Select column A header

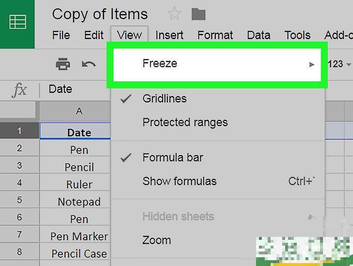pyautogui.click(x=79, y=111)
